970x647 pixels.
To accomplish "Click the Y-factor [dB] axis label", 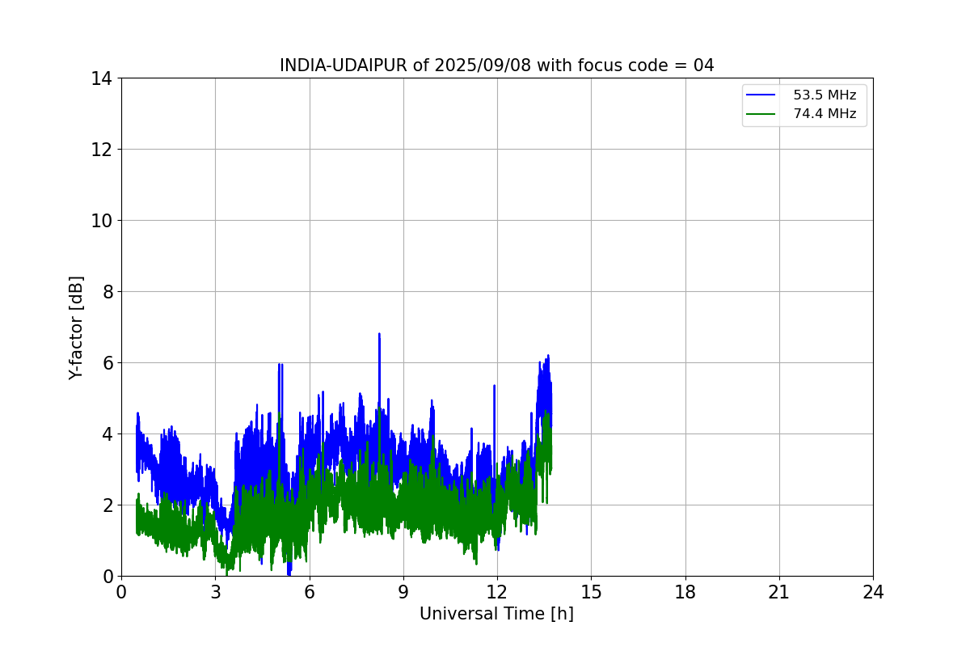I will pos(76,328).
